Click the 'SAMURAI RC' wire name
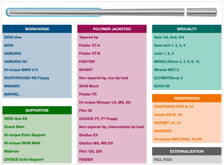Viewport: 224px width, 165px height. [x=16, y=62]
